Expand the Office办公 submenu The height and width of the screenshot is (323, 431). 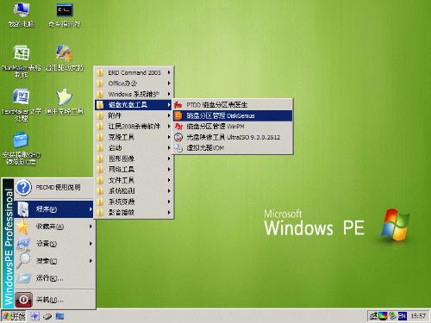(134, 84)
